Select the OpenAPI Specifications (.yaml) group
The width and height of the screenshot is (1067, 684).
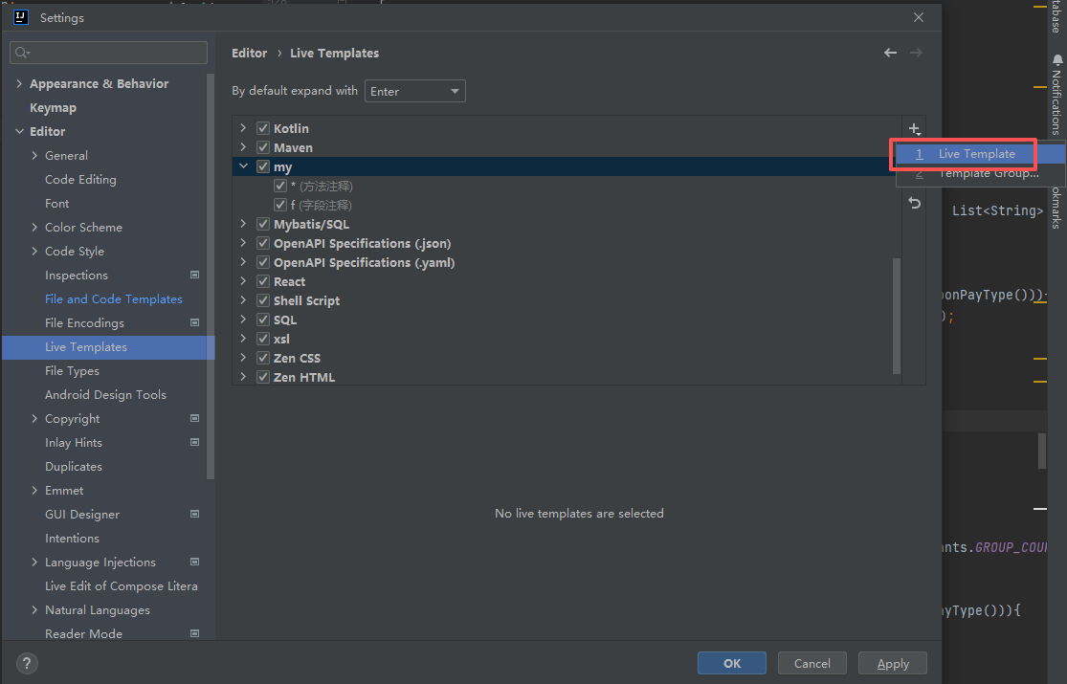[x=364, y=262]
